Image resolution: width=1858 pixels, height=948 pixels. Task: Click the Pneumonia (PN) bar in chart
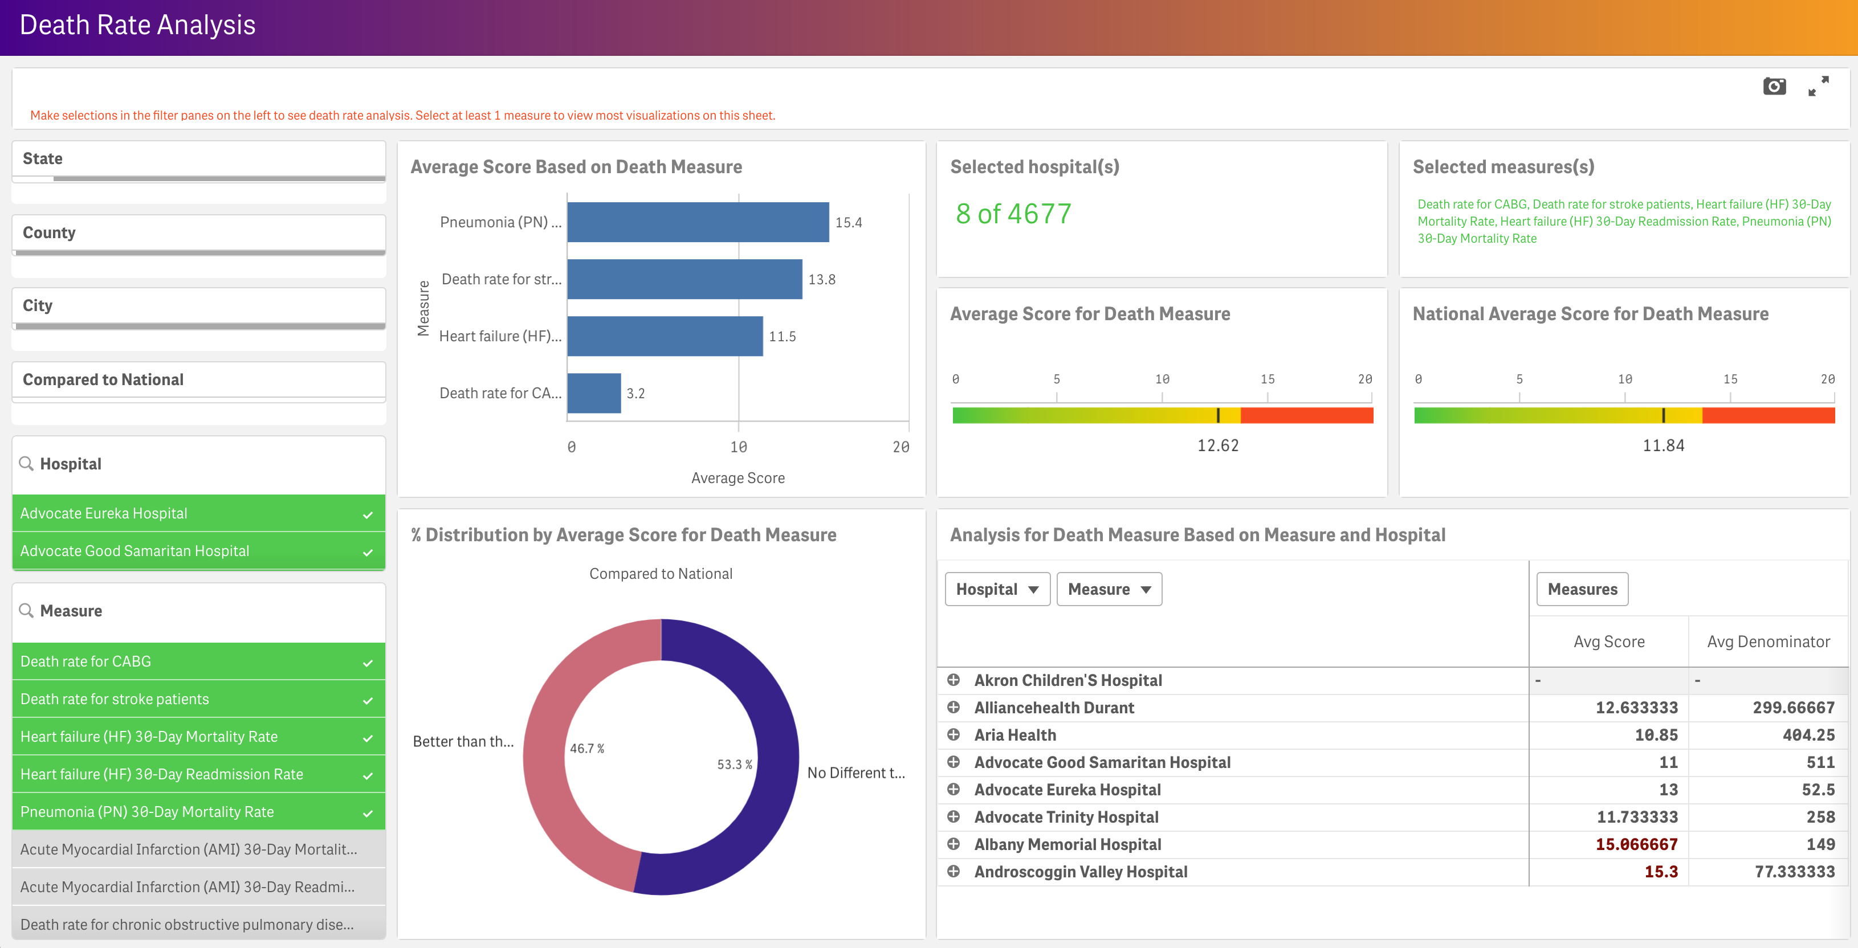pos(698,222)
